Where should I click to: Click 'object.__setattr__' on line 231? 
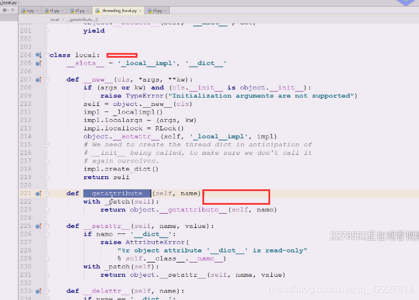[x=168, y=275]
